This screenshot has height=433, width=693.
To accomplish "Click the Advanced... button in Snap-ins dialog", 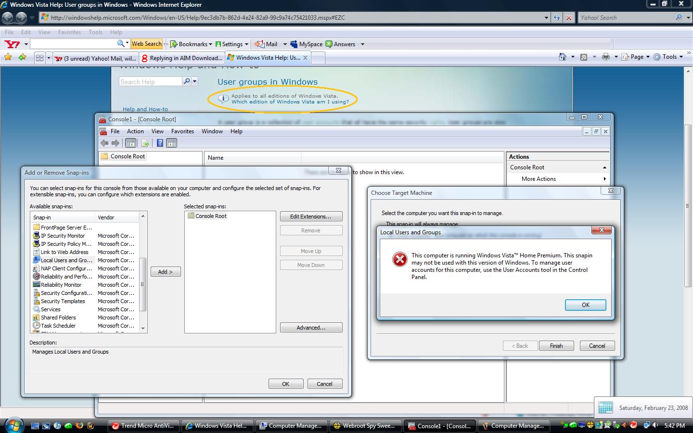I will (x=310, y=328).
